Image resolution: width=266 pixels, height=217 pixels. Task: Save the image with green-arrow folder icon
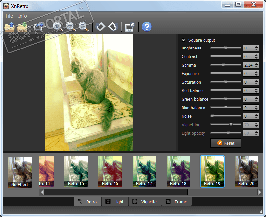pyautogui.click(x=22, y=27)
